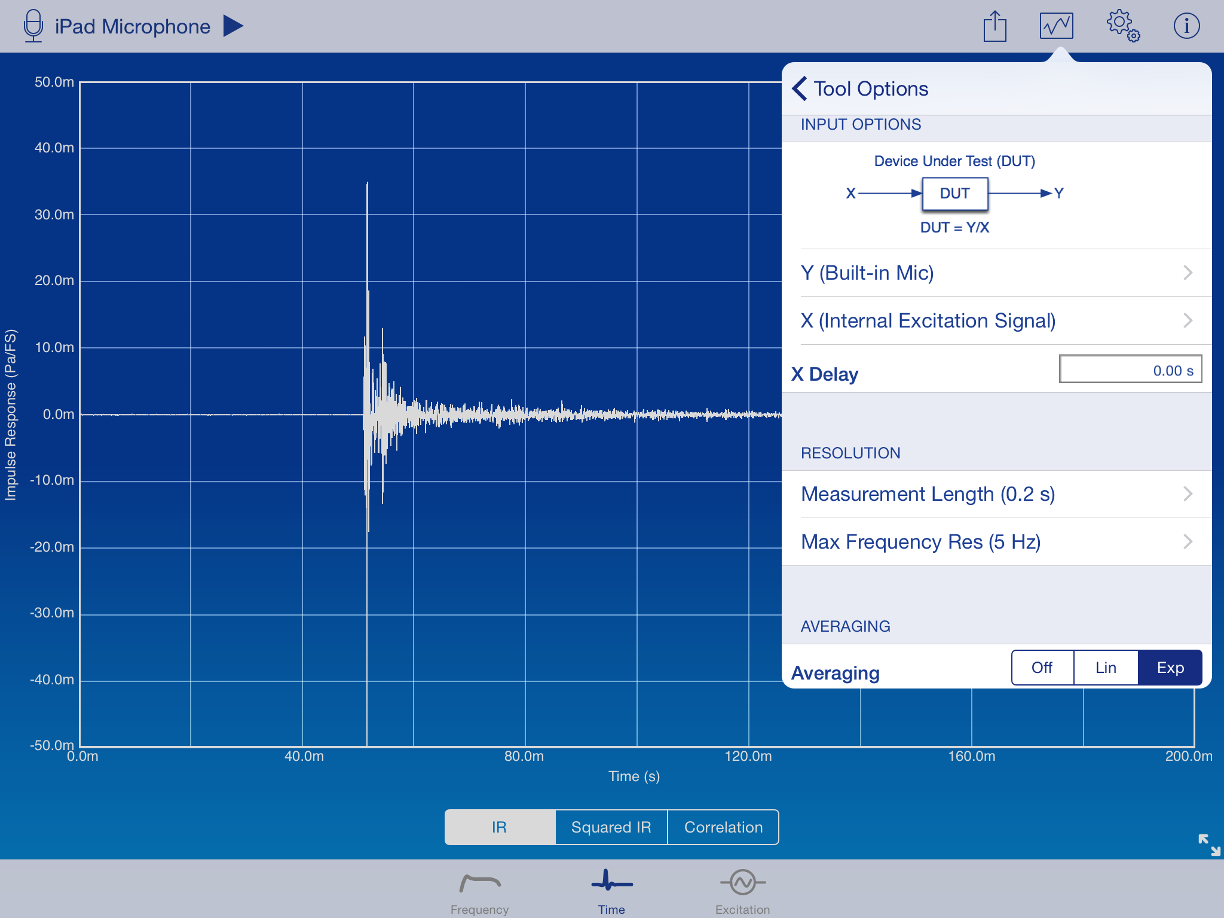Tap the info circle icon
This screenshot has width=1224, height=918.
tap(1186, 26)
